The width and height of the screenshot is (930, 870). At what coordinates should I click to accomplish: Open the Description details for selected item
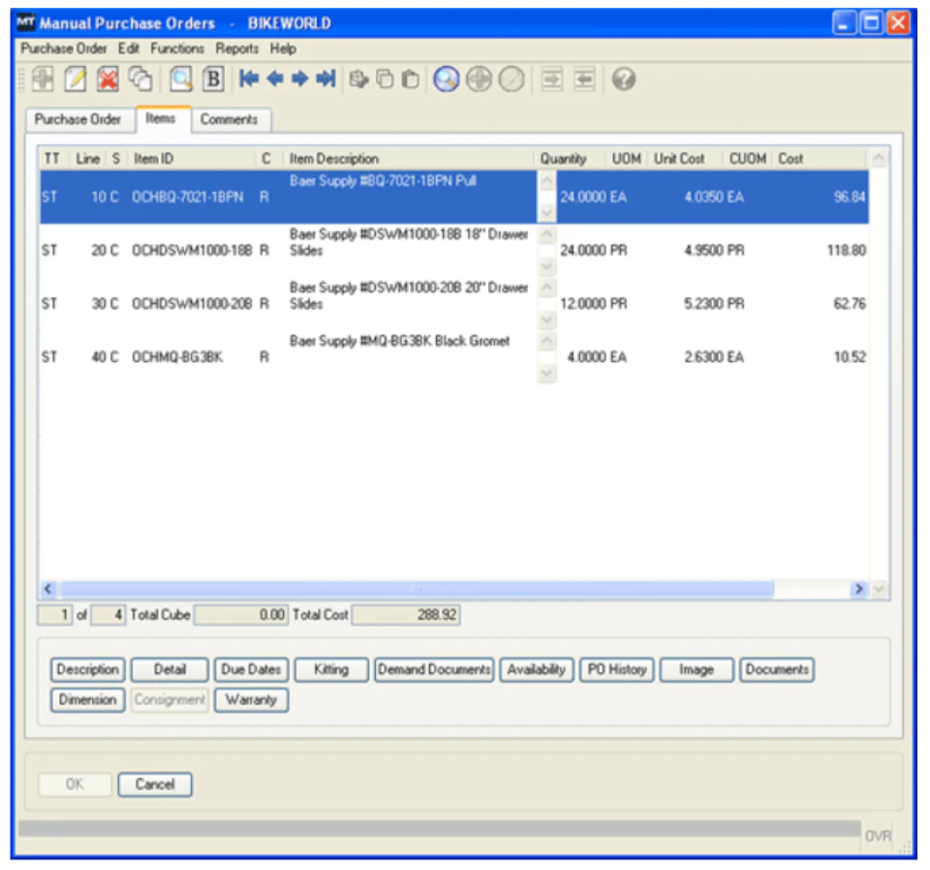[87, 668]
